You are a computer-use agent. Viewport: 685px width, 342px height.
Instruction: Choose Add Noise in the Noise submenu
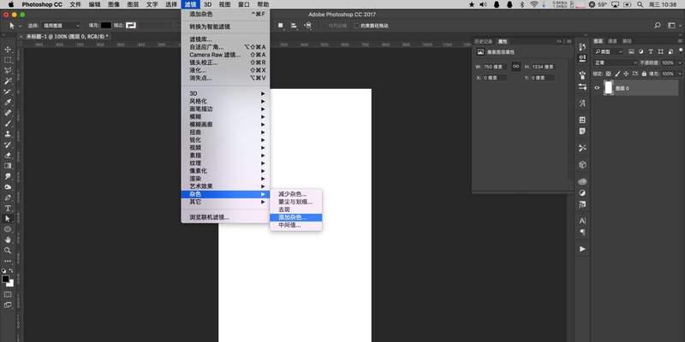295,217
